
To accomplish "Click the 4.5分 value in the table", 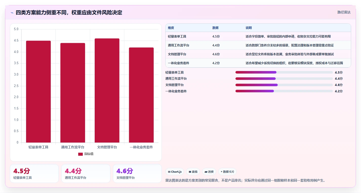I will point(216,37).
